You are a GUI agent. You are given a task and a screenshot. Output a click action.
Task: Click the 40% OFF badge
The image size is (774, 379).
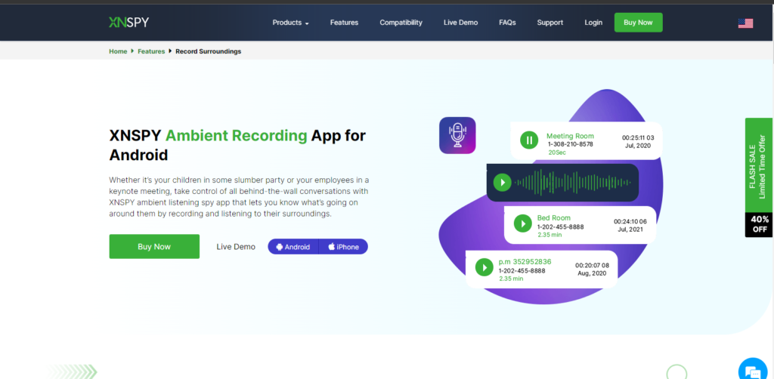click(x=759, y=225)
